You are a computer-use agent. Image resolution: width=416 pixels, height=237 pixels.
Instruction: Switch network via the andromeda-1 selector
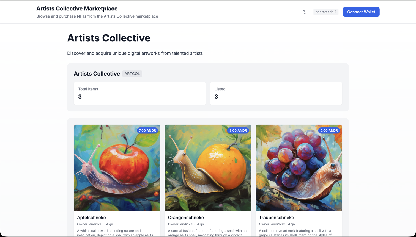pos(326,12)
